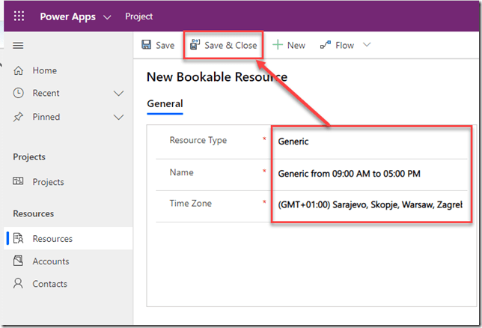Open the app launcher waffle icon
This screenshot has width=482, height=328.
(19, 16)
